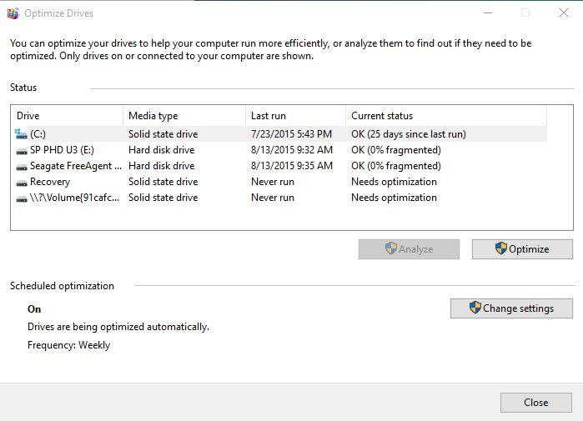
Task: Click '8/13/2015 9:35 AM' last run cell
Action: (292, 166)
